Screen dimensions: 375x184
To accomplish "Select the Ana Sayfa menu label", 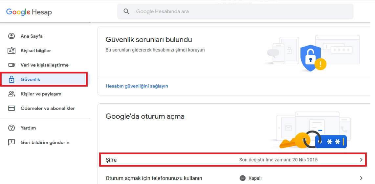I will pos(32,36).
